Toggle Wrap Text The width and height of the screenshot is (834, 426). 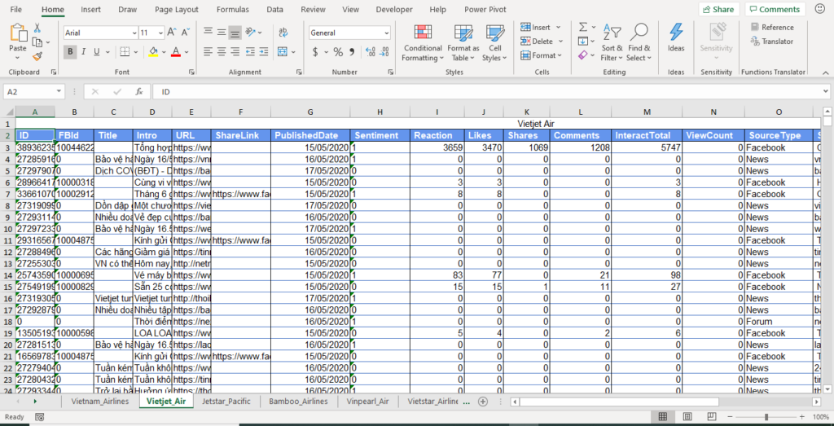[283, 33]
